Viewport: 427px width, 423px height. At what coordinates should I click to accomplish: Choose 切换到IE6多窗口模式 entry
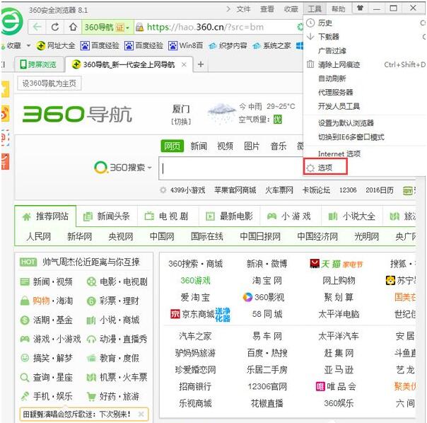[351, 137]
